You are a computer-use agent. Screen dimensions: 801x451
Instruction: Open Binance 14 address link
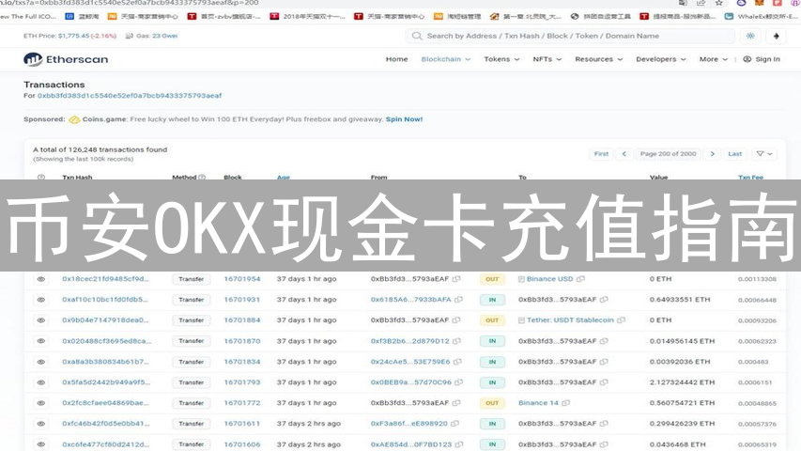coord(538,403)
